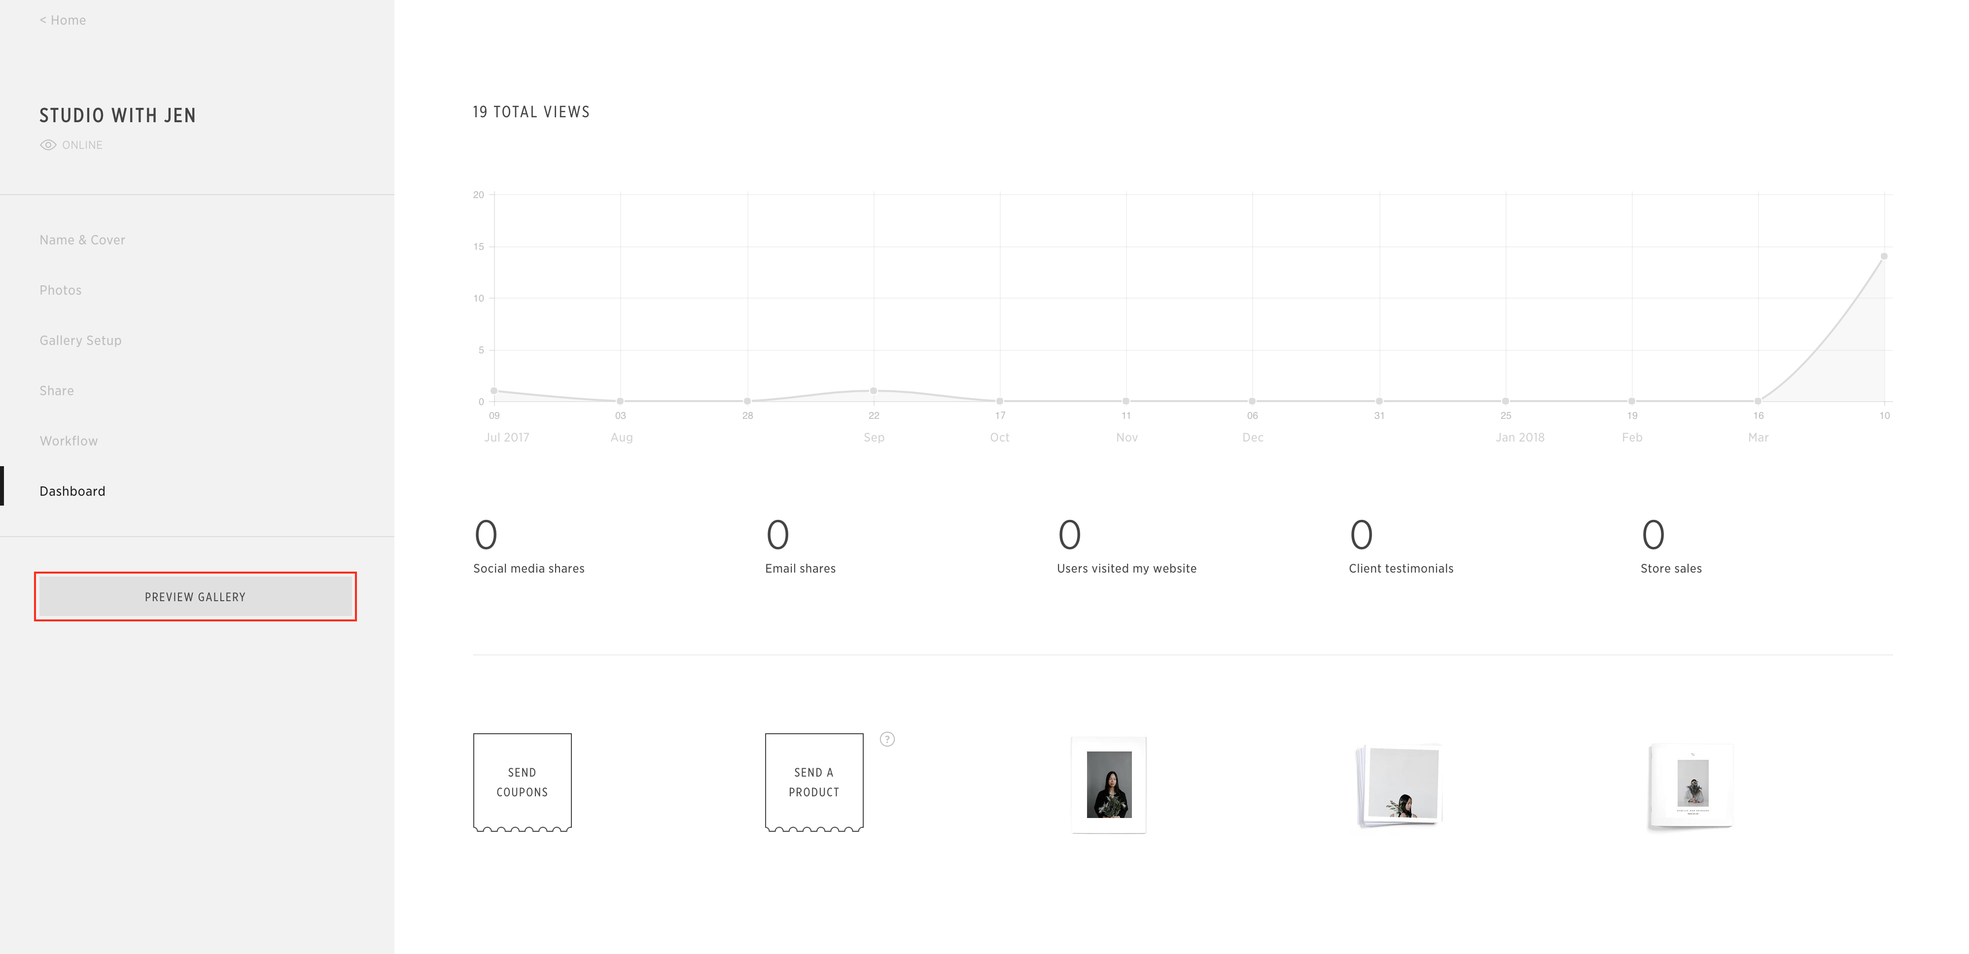This screenshot has height=954, width=1969.
Task: Select the Dashboard menu item
Action: pos(72,491)
